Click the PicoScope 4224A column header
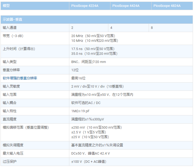 coord(85,6)
